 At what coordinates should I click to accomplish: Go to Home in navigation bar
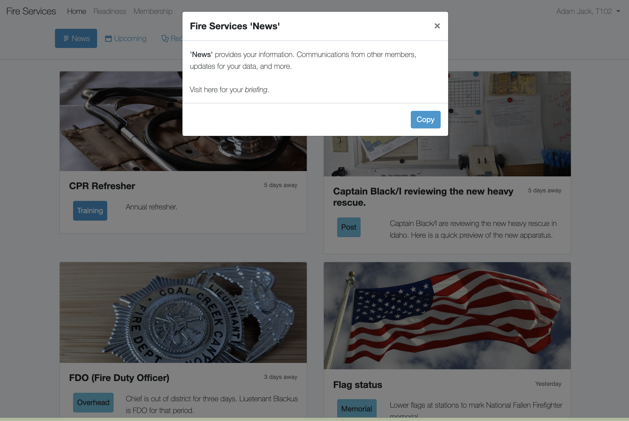pyautogui.click(x=77, y=11)
